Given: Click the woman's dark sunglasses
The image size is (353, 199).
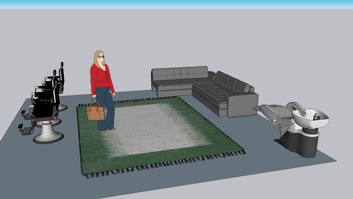Looking at the screenshot, I should click(101, 57).
